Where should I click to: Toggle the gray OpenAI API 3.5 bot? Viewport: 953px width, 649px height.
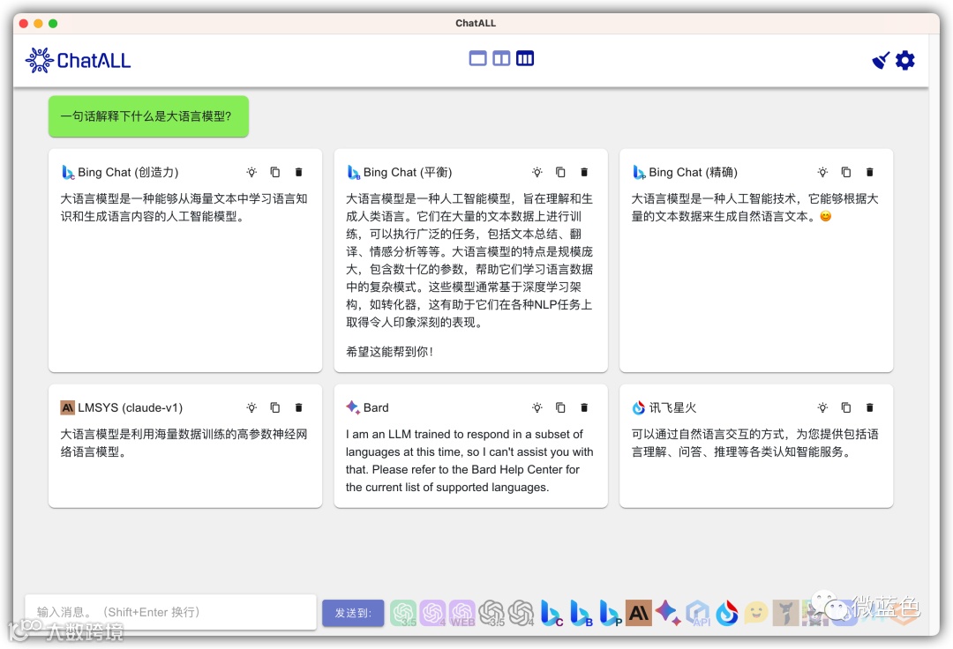pyautogui.click(x=492, y=613)
